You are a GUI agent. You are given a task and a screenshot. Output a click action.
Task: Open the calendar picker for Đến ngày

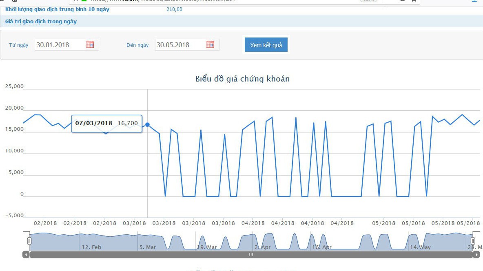pyautogui.click(x=210, y=44)
